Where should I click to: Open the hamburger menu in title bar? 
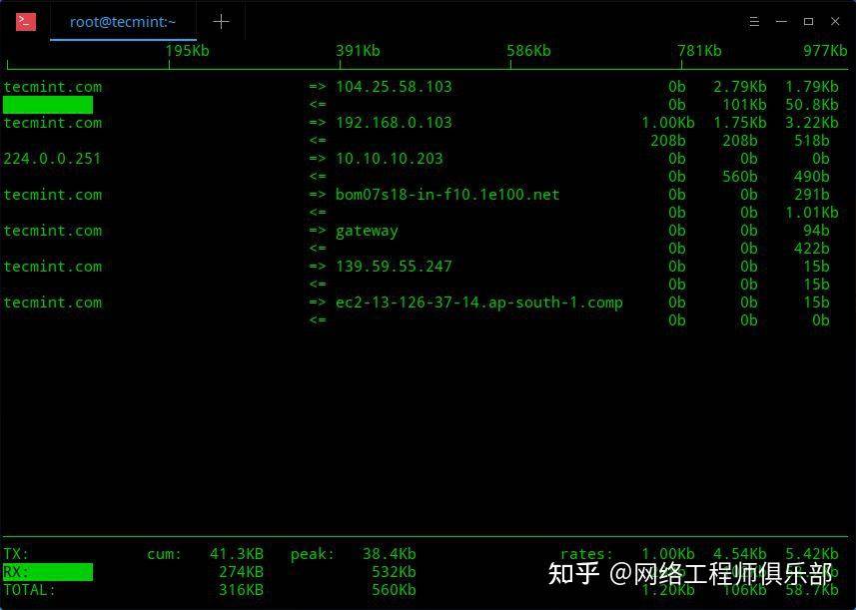754,21
